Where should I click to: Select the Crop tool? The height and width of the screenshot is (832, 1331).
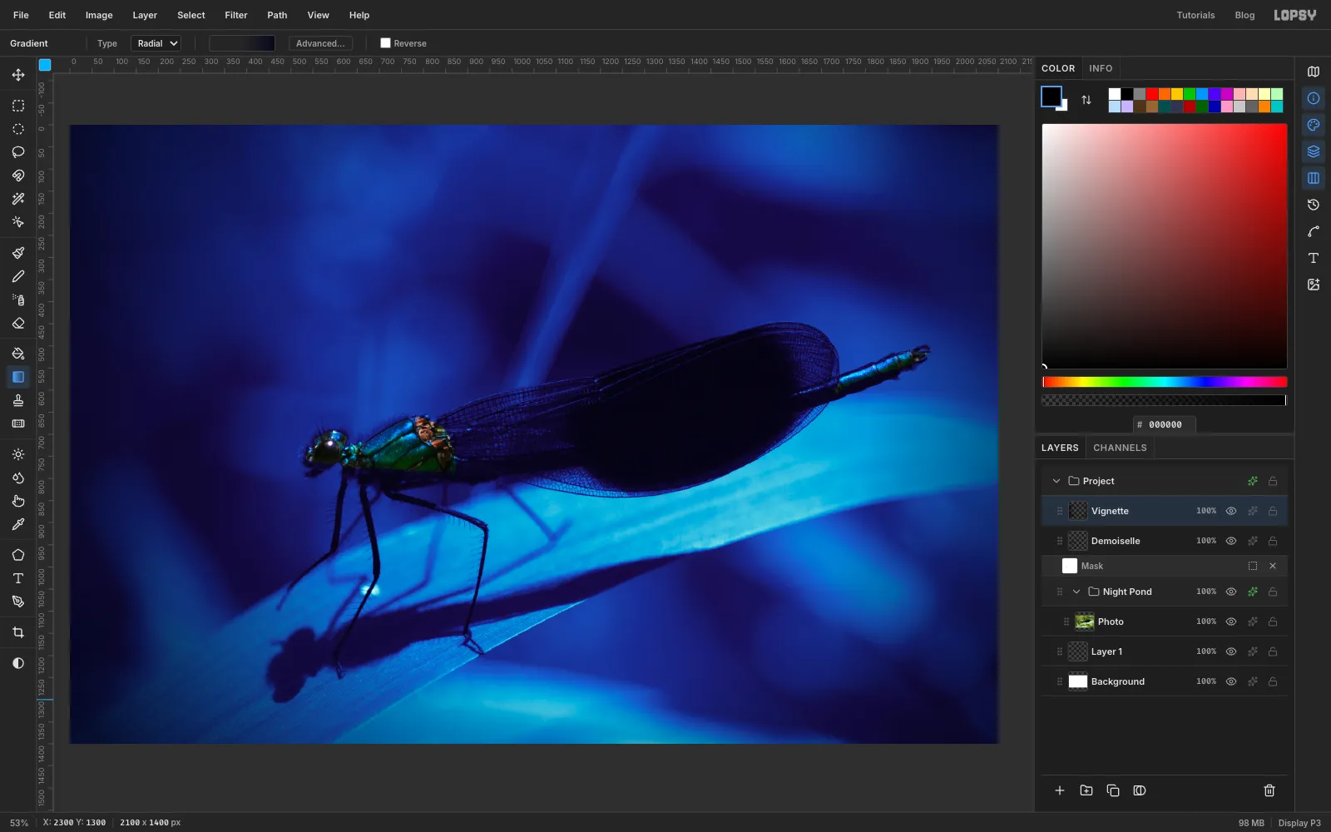[18, 632]
